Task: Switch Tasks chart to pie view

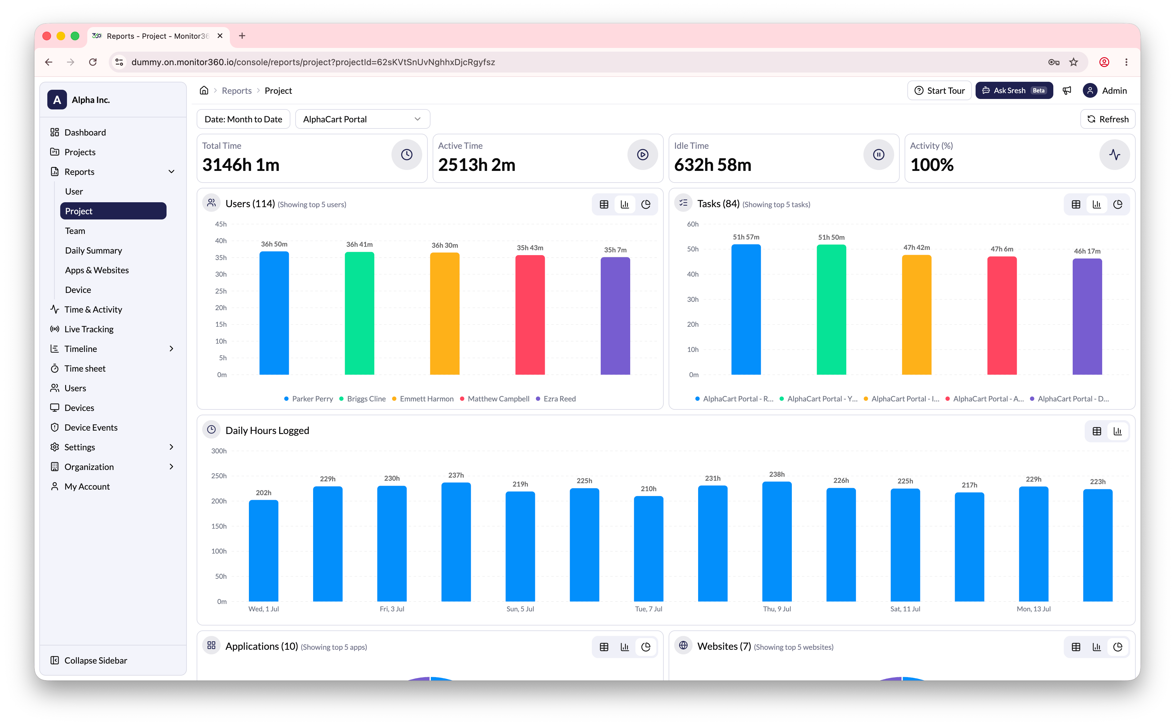Action: [x=1118, y=204]
